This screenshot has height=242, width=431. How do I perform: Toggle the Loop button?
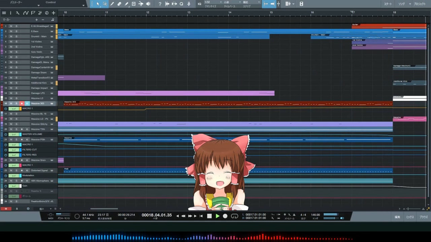pos(234,216)
